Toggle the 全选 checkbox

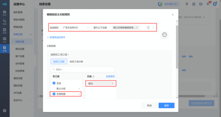tap(54, 83)
